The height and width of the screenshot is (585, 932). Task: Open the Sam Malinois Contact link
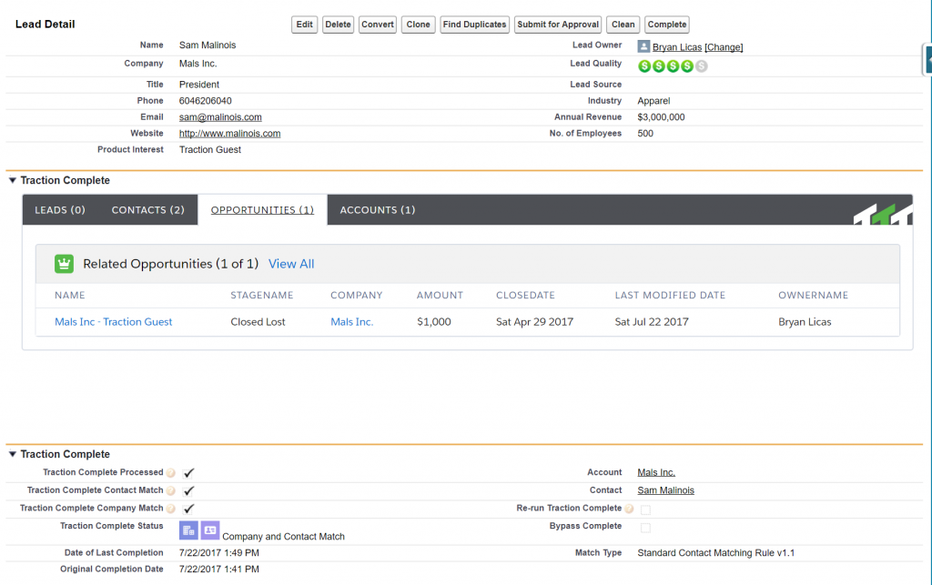pyautogui.click(x=665, y=490)
